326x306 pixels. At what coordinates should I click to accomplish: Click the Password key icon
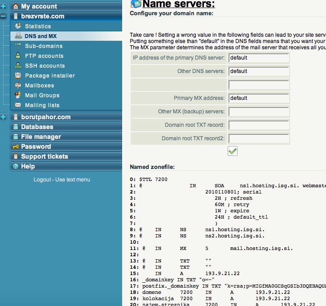tap(16, 147)
